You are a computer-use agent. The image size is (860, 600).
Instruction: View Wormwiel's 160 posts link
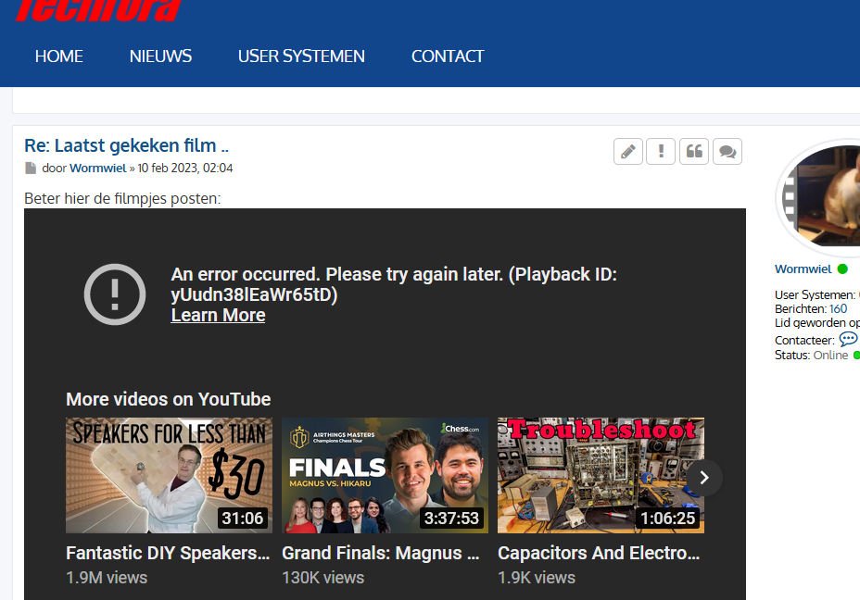[838, 308]
